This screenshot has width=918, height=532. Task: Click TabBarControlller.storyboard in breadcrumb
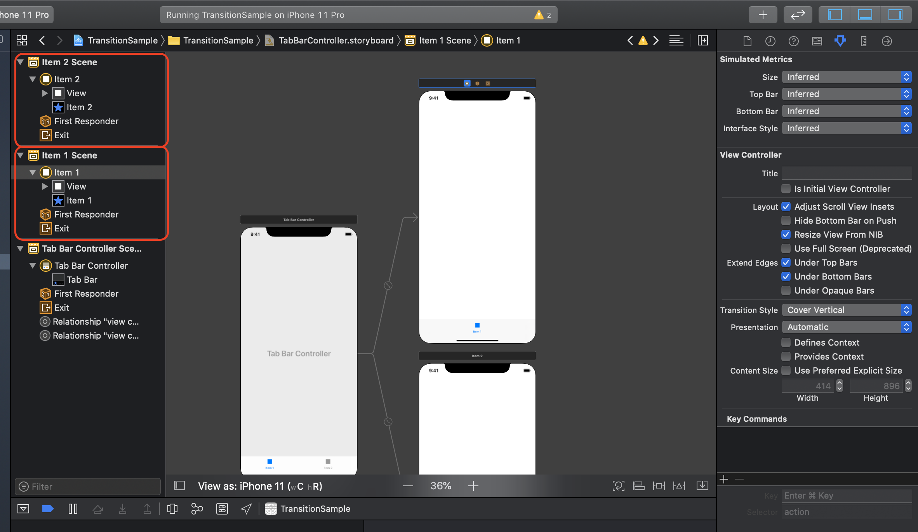[x=336, y=40]
